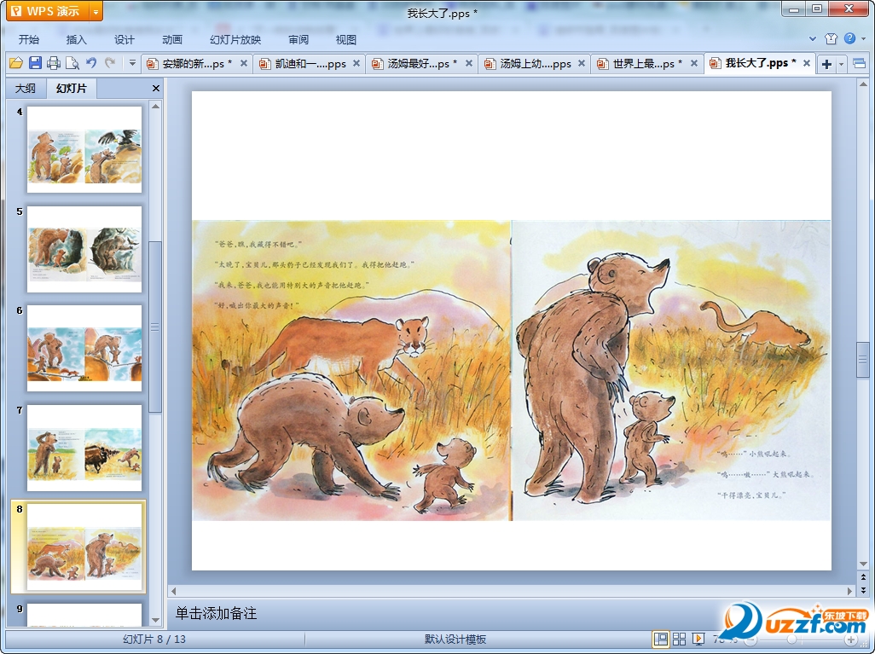Create a new document tab with plus button

tap(827, 64)
